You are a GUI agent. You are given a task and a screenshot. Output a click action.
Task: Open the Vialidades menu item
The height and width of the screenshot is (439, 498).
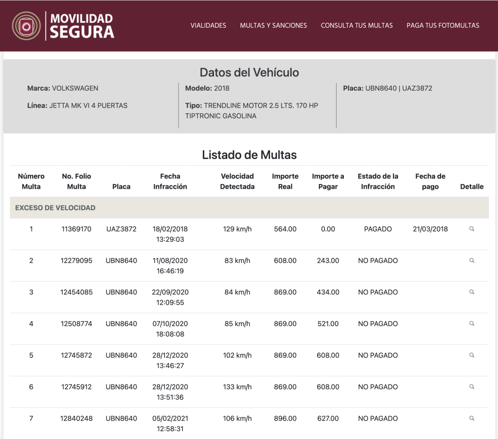click(208, 25)
